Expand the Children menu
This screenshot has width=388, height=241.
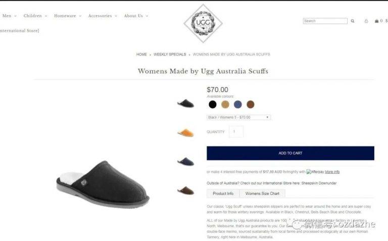click(35, 16)
